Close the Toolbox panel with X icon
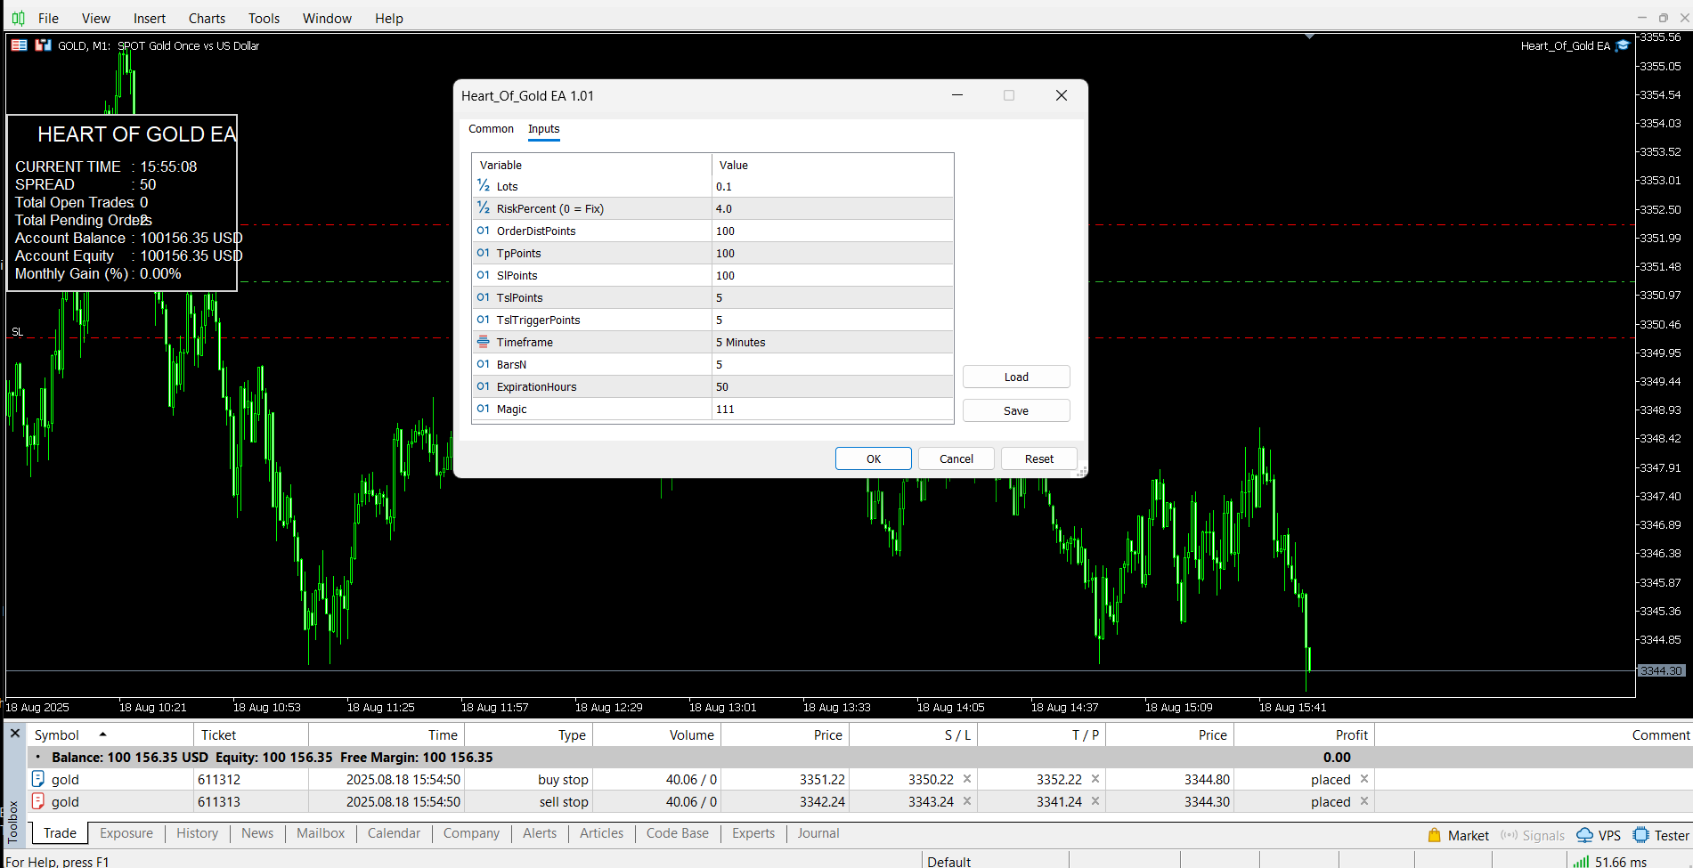 pyautogui.click(x=14, y=734)
